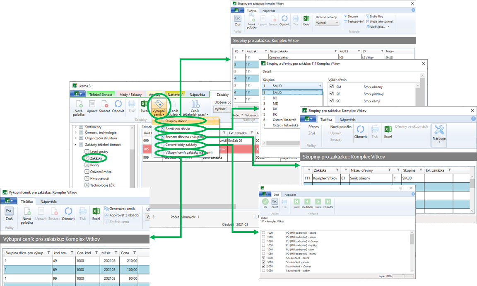This screenshot has width=477, height=286.
Task: Expand the Sortimenty tree node
Action: (75, 127)
